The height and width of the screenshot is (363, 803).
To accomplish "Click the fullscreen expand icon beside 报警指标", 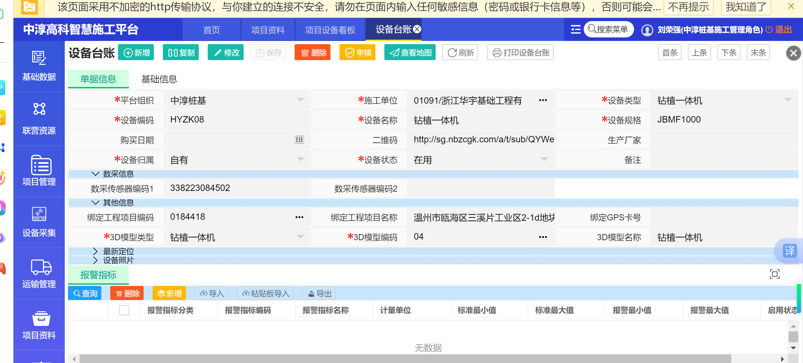I will tap(774, 274).
